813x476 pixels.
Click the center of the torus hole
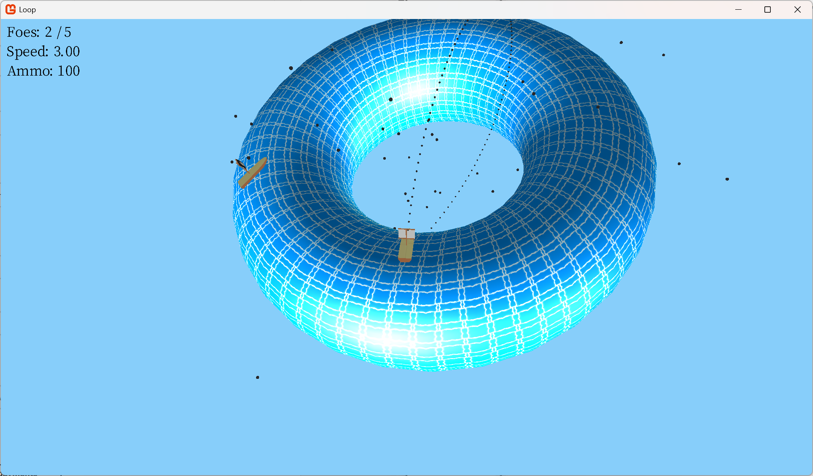tap(437, 177)
